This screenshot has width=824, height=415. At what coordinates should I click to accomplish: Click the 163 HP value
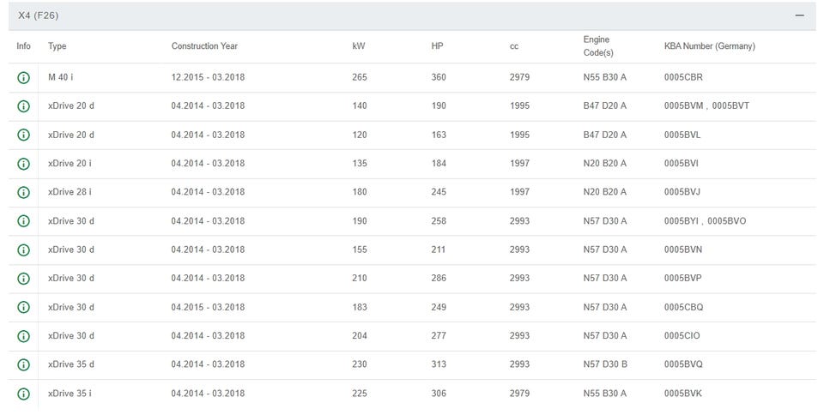(439, 135)
